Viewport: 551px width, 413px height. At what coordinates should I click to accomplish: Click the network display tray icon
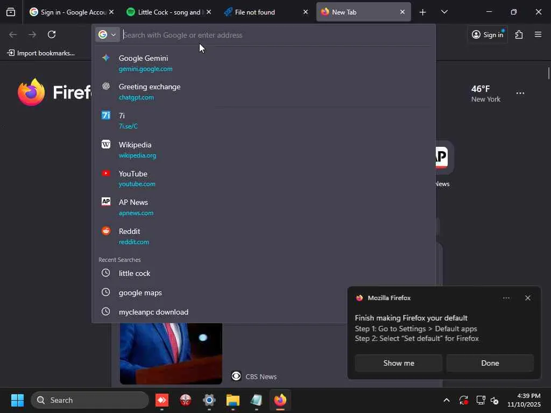click(x=481, y=400)
